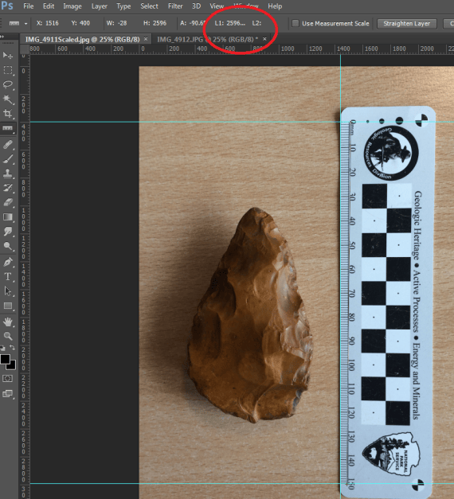Close the IMG_4911Scaled.jpg document tab
Screen dimensions: 454x499
click(146, 39)
